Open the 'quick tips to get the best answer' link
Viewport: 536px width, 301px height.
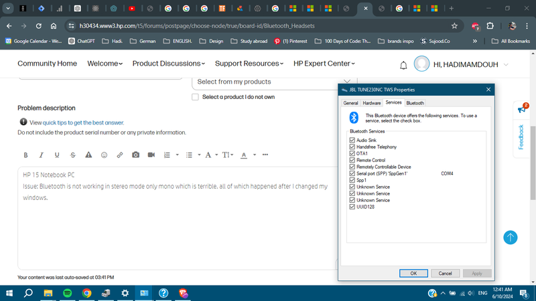(x=83, y=122)
